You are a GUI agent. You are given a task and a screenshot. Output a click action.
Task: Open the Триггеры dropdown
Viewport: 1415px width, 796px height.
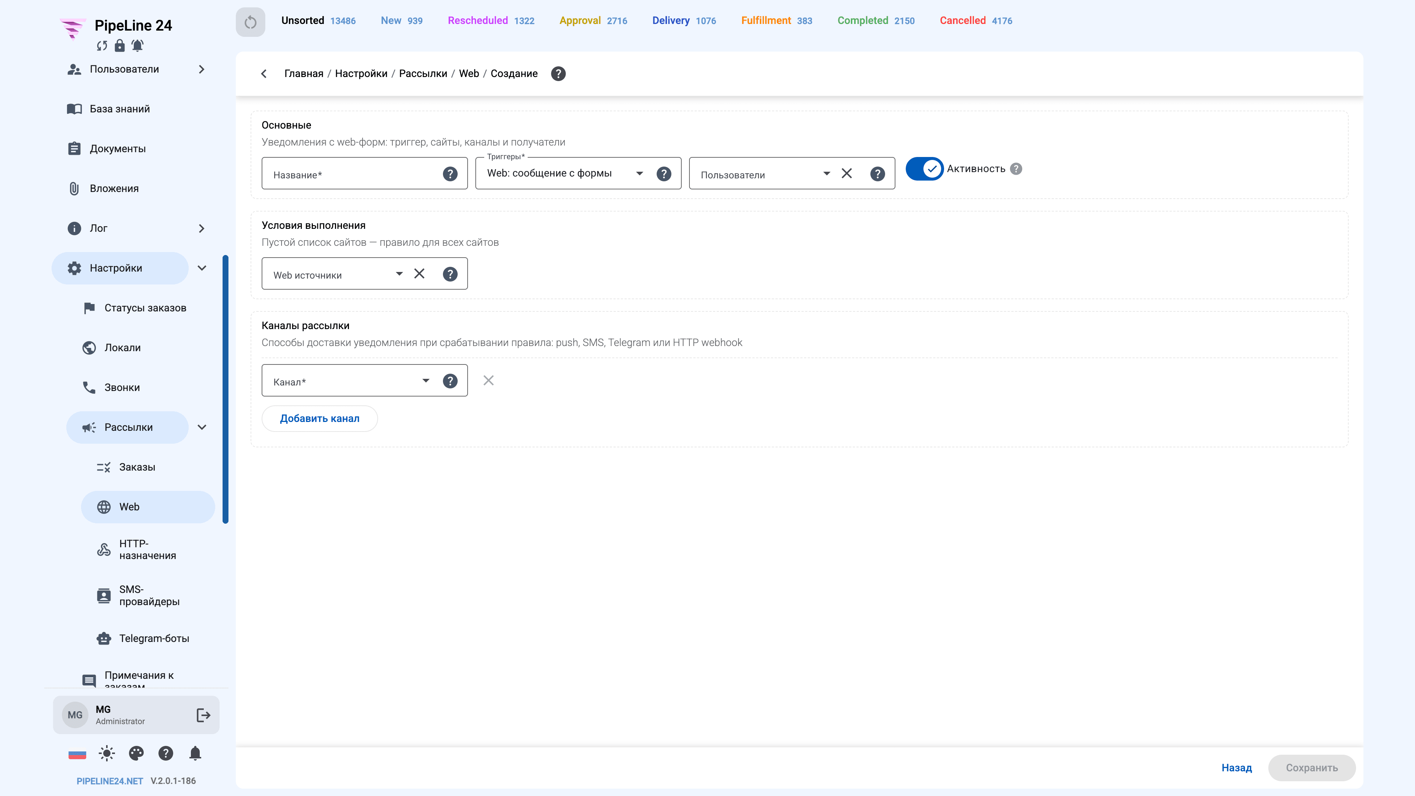point(639,174)
